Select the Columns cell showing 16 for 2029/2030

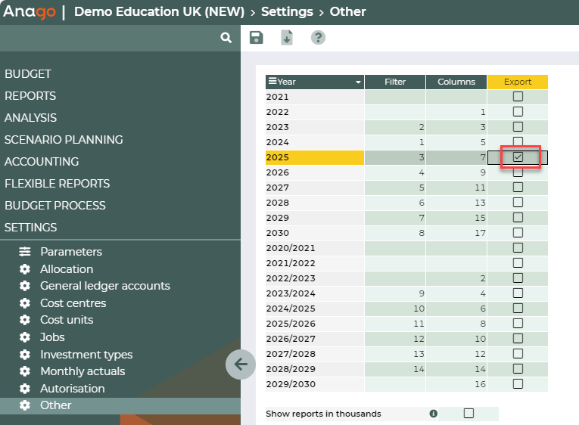[456, 384]
